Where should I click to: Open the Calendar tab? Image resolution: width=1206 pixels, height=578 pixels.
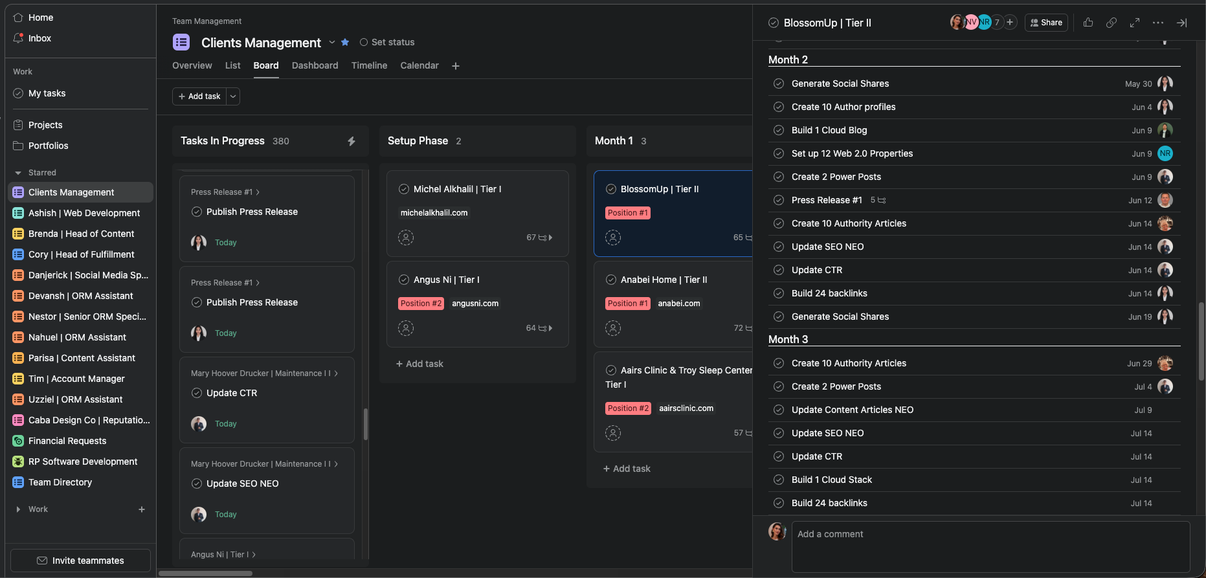[x=419, y=65]
